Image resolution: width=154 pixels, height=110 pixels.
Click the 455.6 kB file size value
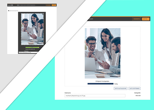pyautogui.click(x=138, y=96)
